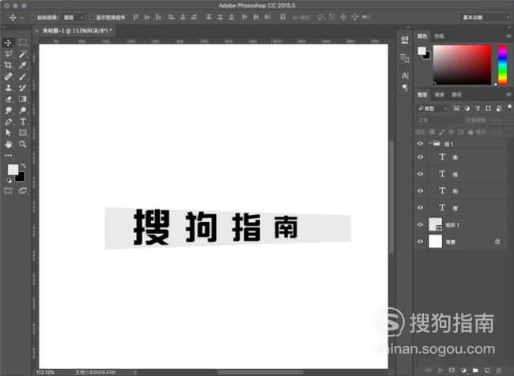The image size is (514, 376).
Task: Toggle the layer filtering switch on/off
Action: [x=509, y=107]
